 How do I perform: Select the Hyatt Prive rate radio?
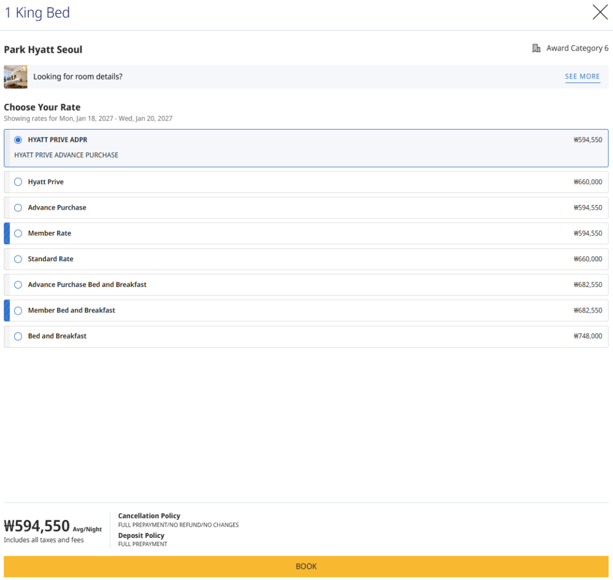[18, 182]
